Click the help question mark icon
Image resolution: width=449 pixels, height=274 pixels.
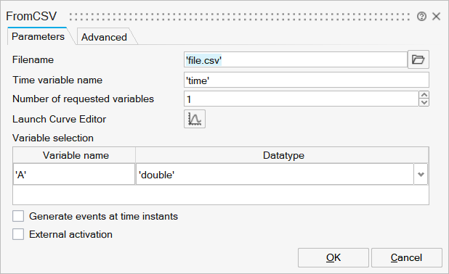(x=421, y=17)
